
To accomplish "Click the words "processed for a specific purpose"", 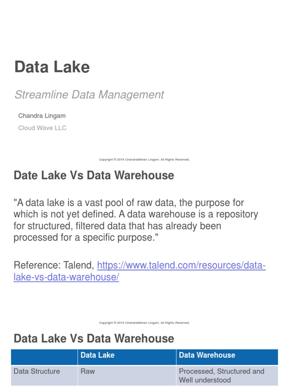I will point(77,238).
